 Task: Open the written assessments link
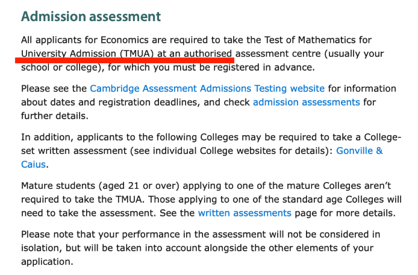coord(245,213)
